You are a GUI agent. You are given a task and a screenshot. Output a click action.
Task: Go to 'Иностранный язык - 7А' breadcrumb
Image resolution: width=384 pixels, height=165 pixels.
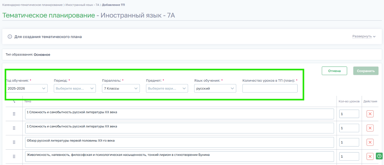point(82,5)
